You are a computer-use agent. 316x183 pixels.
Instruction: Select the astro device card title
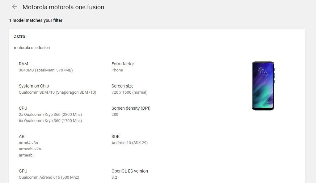[x=19, y=36]
